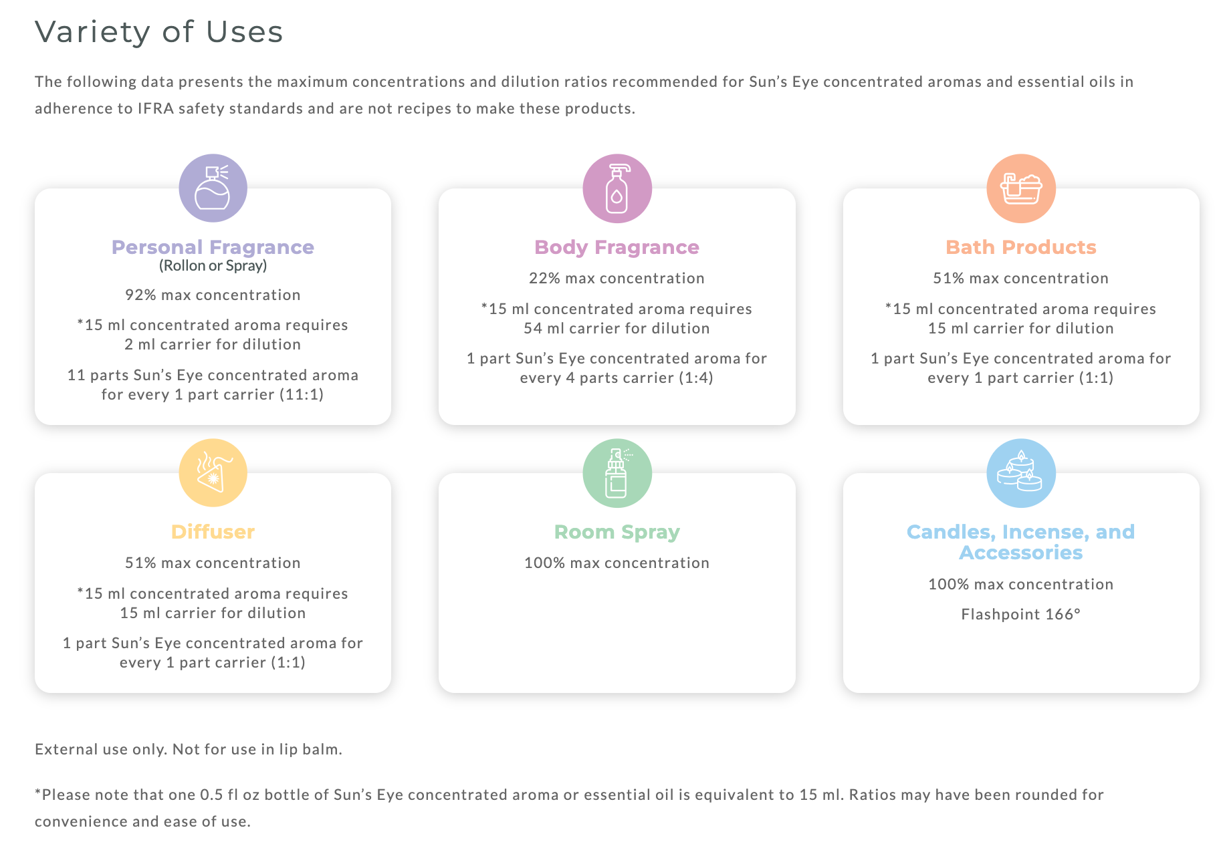Click the Flashpoint 166° text
Screen dimensions: 1221x846
[x=1020, y=614]
